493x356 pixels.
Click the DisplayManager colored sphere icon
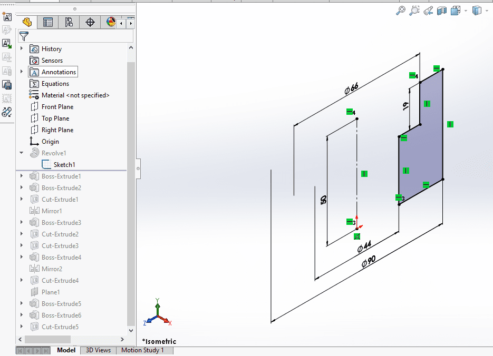(x=110, y=22)
